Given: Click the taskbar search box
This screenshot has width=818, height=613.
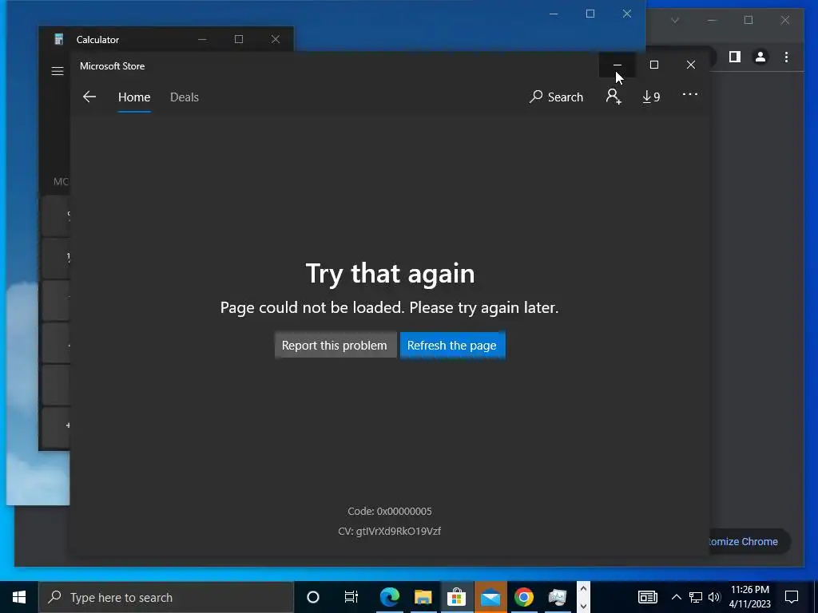Looking at the screenshot, I should 166,597.
